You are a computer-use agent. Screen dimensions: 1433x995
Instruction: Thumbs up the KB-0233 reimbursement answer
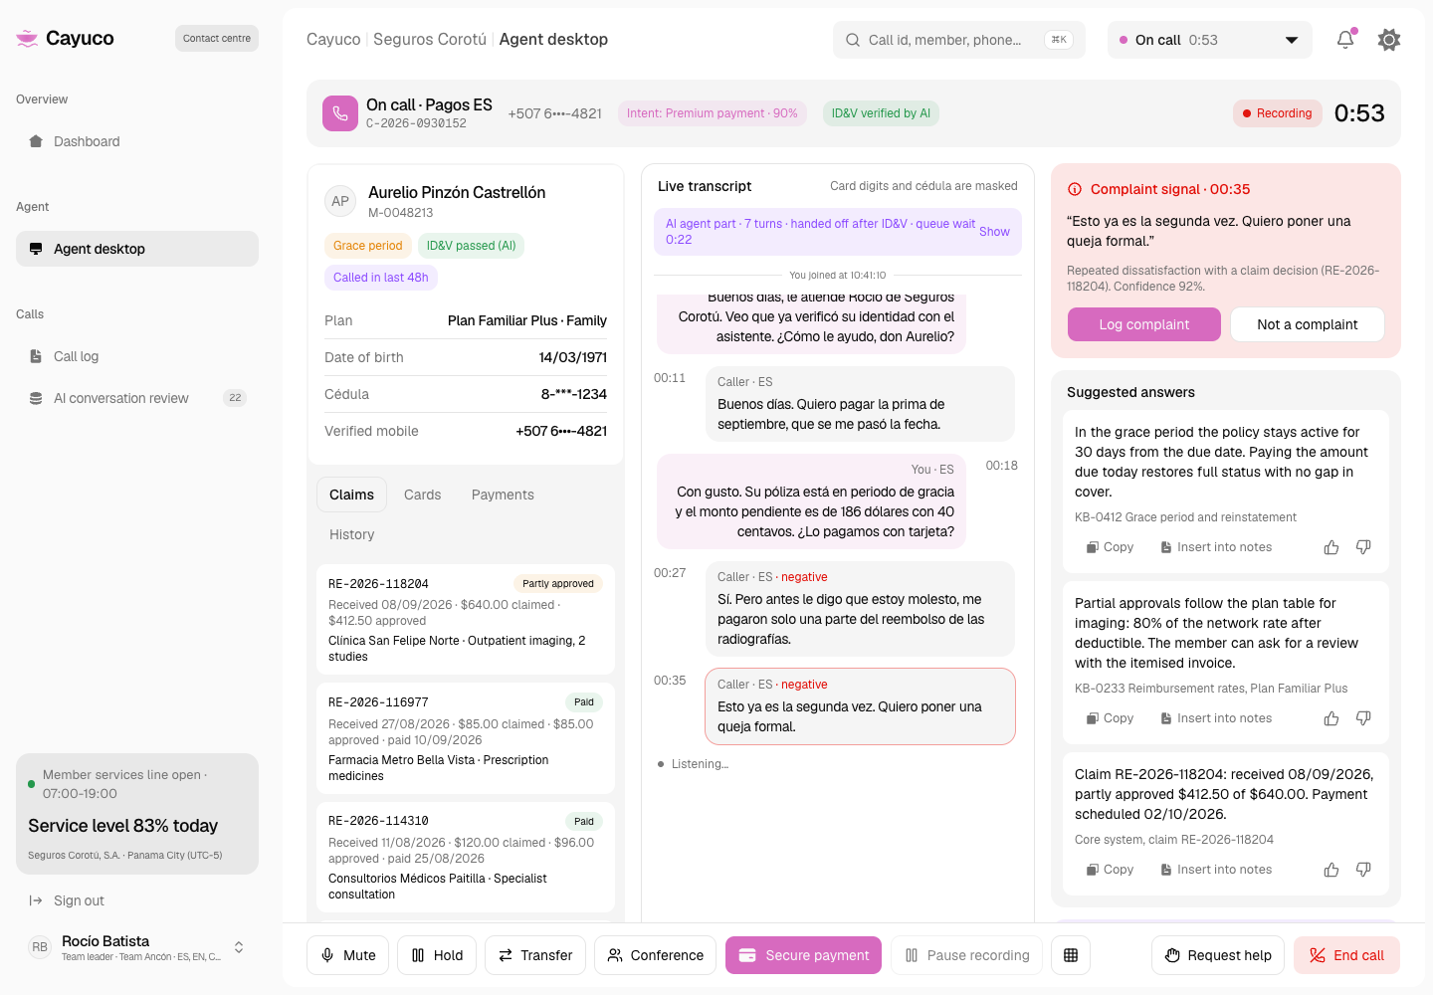pos(1331,718)
